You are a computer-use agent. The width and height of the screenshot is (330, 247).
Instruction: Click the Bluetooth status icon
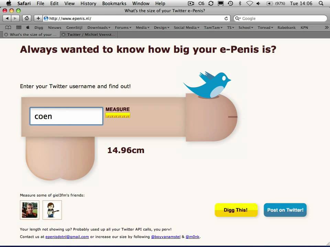(240, 3)
